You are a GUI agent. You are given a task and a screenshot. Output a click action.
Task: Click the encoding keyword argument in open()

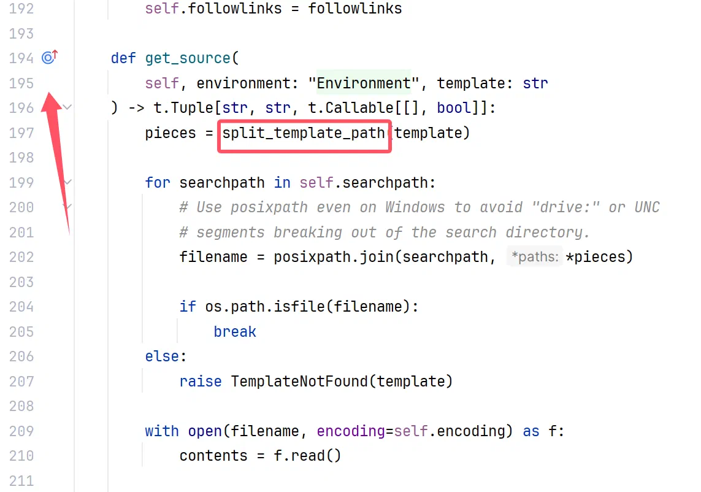351,431
